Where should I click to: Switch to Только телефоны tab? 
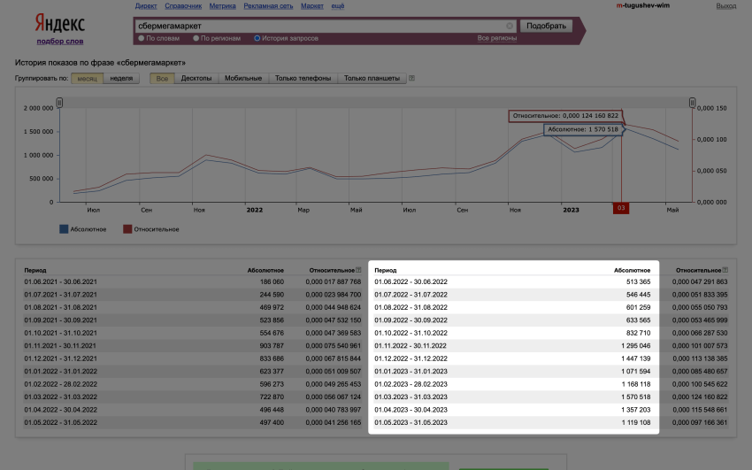303,78
